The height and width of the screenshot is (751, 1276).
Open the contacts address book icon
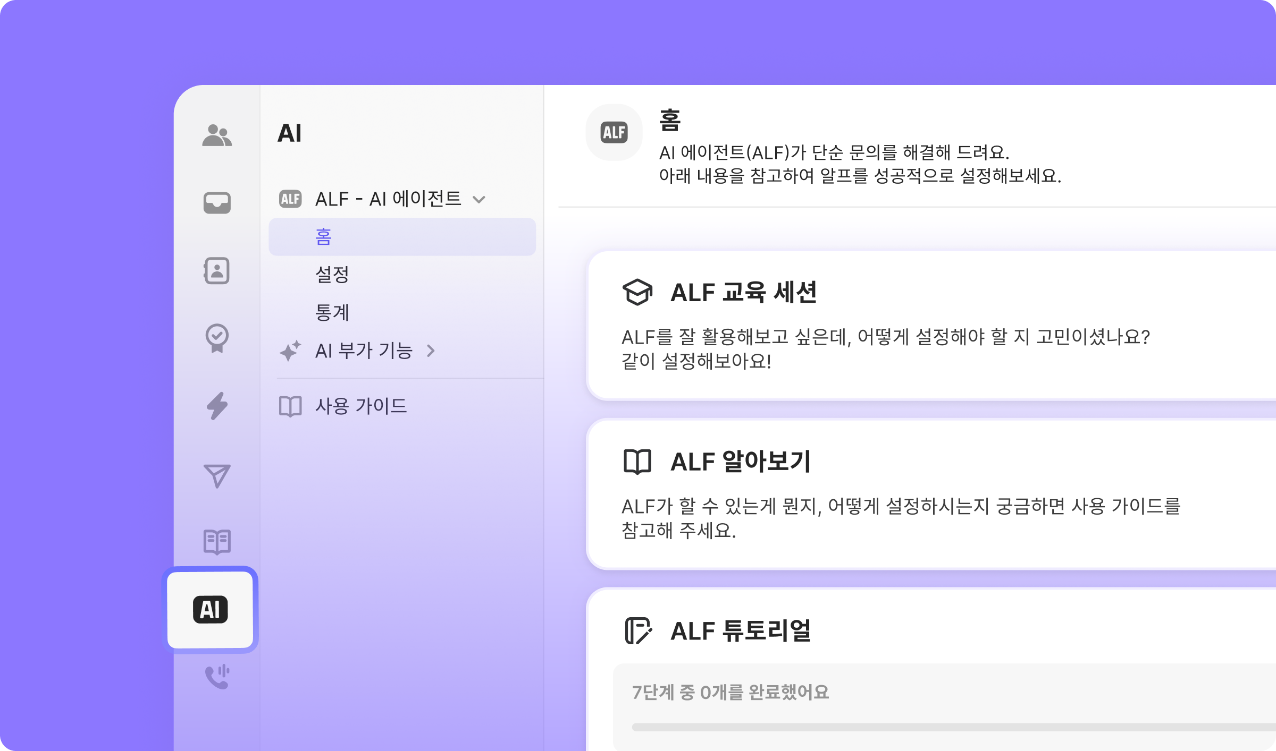click(217, 271)
